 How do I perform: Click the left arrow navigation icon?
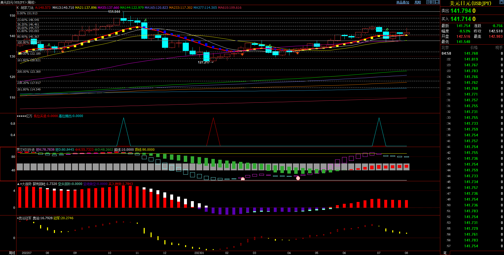(428, 2)
